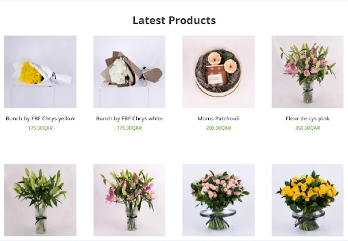Open the green lily buds vase image
Viewport: 348px width, 241px height.
(40, 200)
